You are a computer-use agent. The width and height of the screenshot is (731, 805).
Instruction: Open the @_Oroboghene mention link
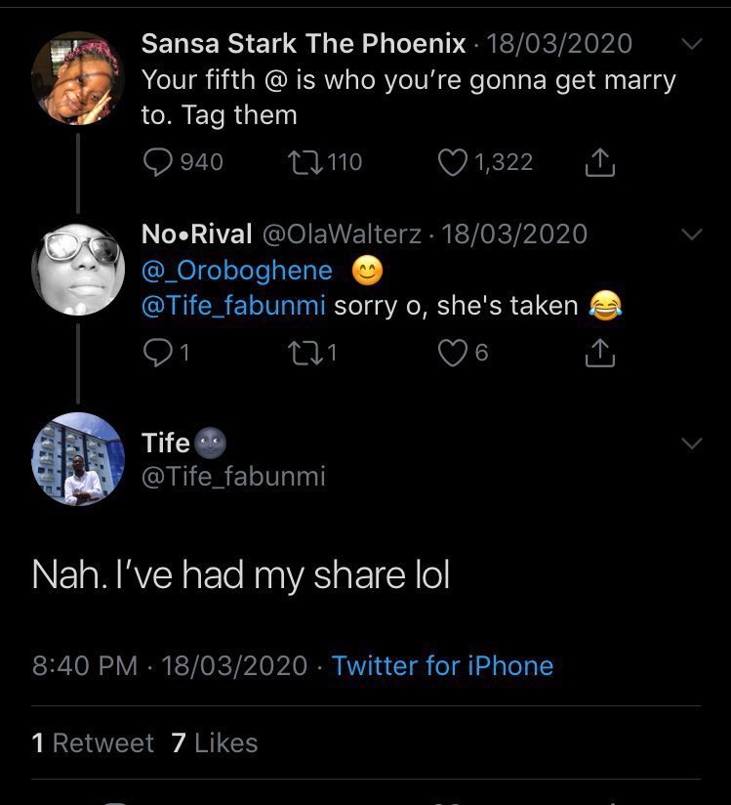tap(237, 270)
